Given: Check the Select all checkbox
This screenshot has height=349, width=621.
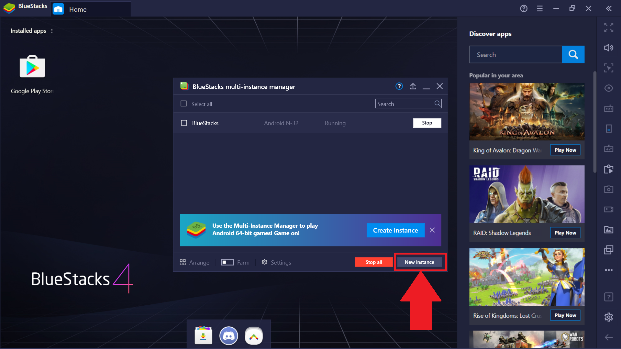Looking at the screenshot, I should pos(183,104).
